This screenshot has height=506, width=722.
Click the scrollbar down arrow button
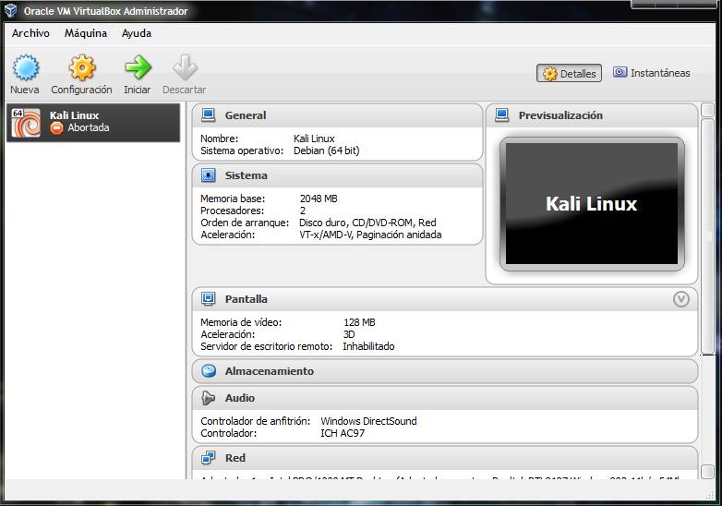click(x=707, y=472)
